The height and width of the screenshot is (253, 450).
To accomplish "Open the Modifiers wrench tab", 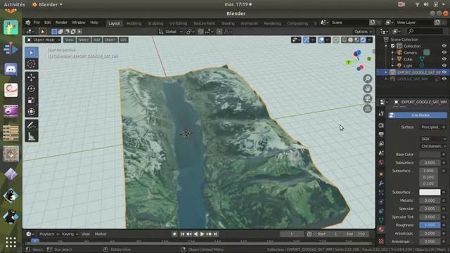I will (x=381, y=183).
